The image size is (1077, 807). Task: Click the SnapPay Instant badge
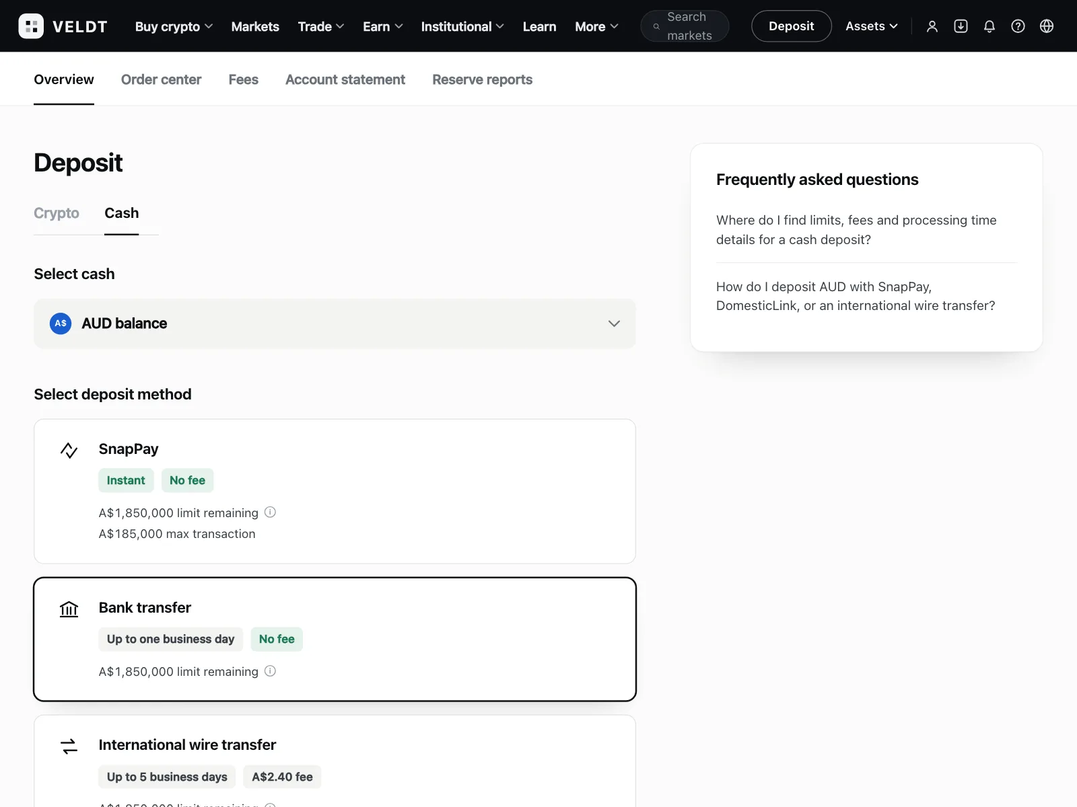pyautogui.click(x=126, y=480)
